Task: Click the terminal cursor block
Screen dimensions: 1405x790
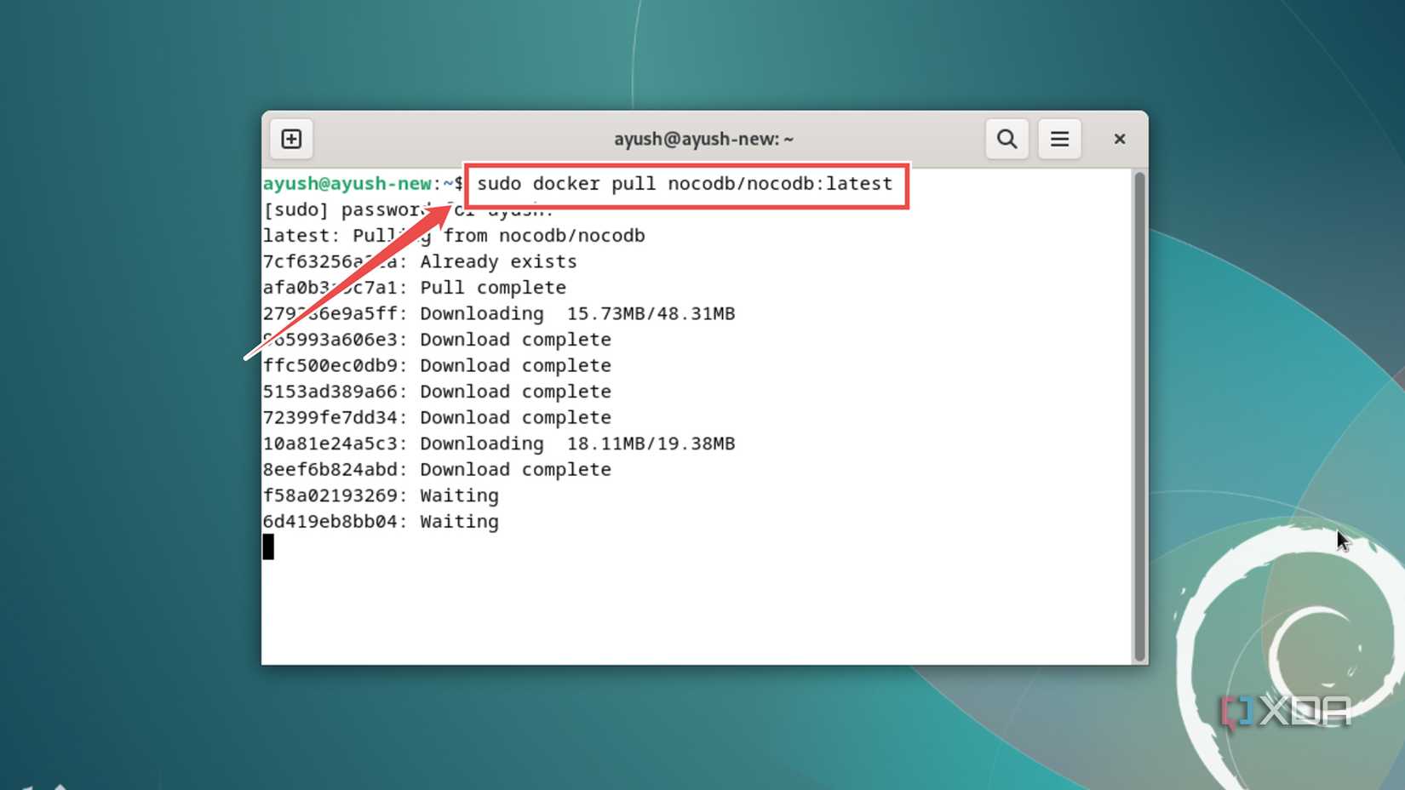Action: [x=270, y=547]
